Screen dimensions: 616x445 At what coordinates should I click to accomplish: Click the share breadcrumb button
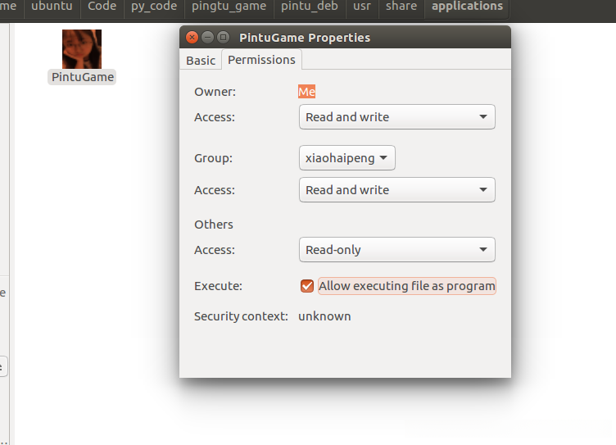coord(401,7)
